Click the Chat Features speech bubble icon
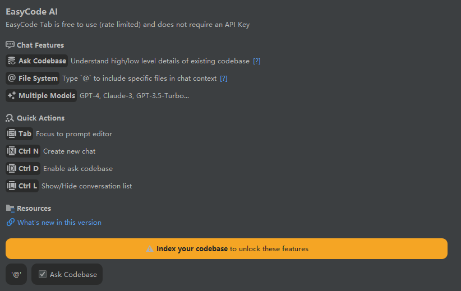Viewport: 461px width, 291px height. pos(10,45)
